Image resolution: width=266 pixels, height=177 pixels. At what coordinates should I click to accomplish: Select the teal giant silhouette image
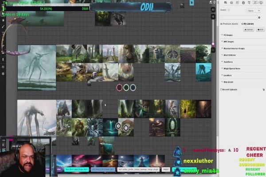point(203,72)
